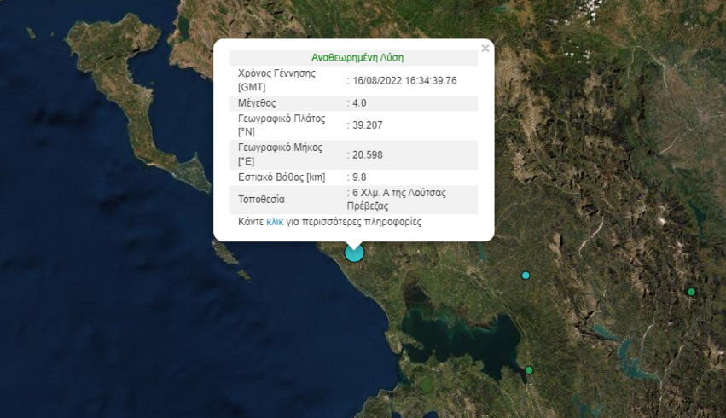Click the location text 'Λούτσας Πρέβεζας'

click(397, 200)
